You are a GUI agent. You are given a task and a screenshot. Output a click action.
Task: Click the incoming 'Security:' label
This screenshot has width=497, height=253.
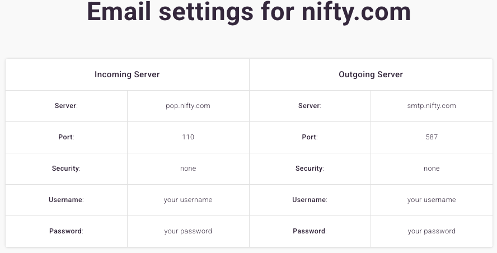pyautogui.click(x=66, y=168)
